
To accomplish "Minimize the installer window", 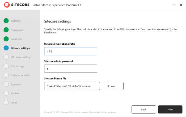I will coord(174,5).
